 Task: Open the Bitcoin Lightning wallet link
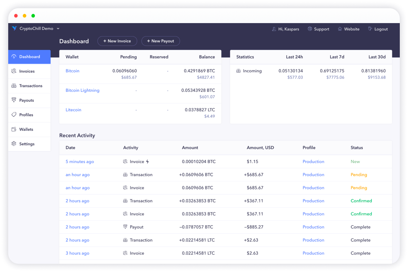(82, 90)
